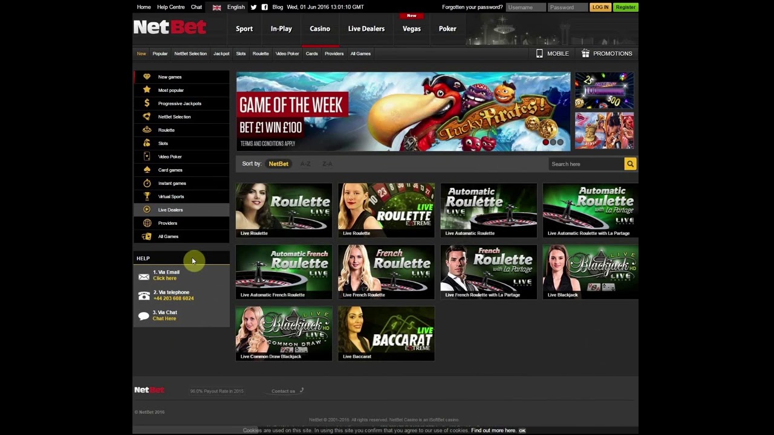Viewport: 774px width, 435px height.
Task: Sort games A-Z
Action: click(x=305, y=164)
